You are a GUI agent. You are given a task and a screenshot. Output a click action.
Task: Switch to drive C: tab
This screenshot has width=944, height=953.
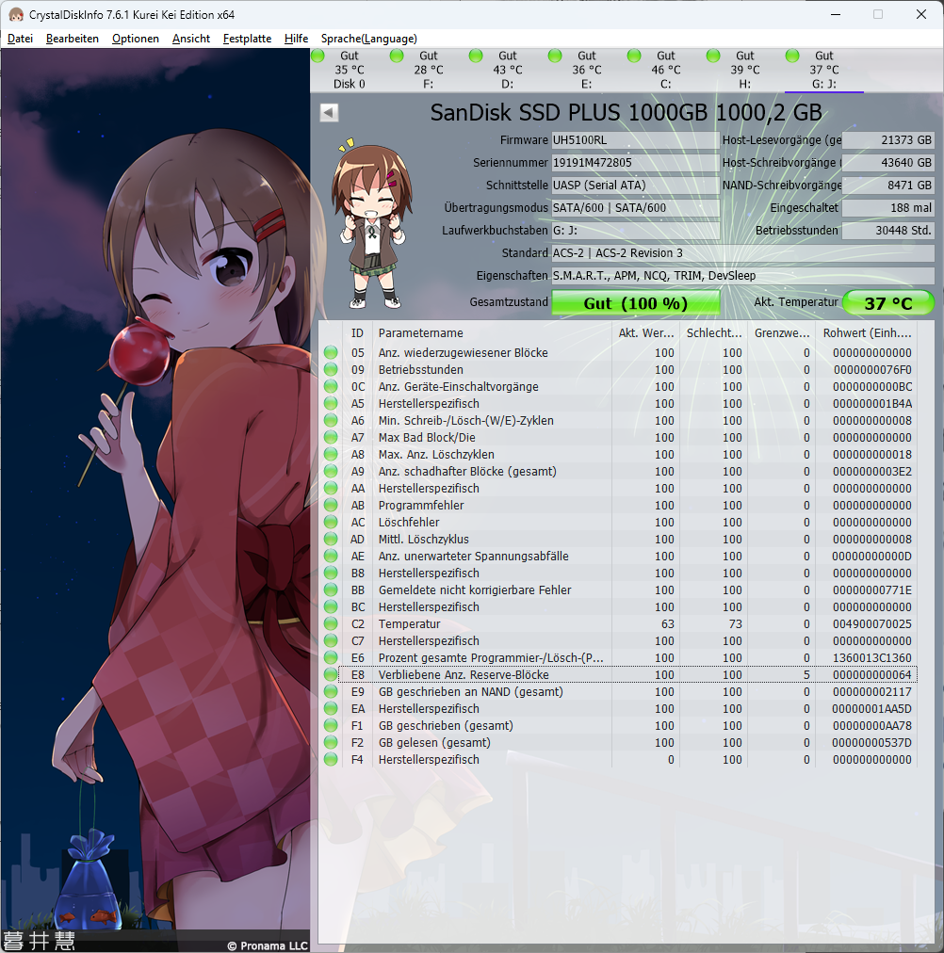pyautogui.click(x=665, y=70)
